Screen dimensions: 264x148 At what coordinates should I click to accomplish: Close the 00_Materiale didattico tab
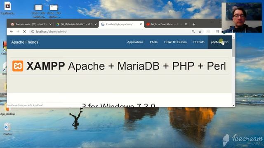pyautogui.click(x=96, y=24)
